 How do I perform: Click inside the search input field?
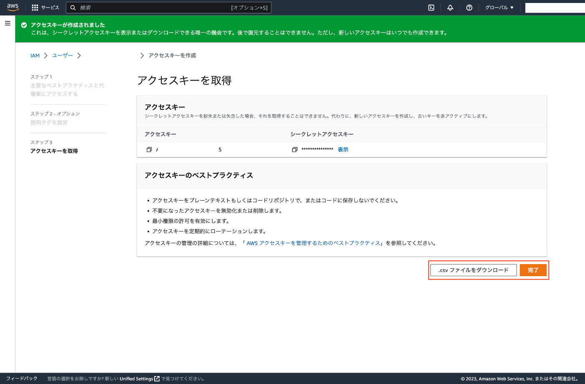coord(167,7)
